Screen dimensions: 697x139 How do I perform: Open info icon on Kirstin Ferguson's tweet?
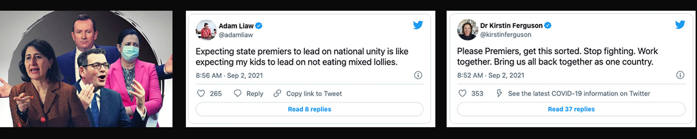pyautogui.click(x=680, y=75)
